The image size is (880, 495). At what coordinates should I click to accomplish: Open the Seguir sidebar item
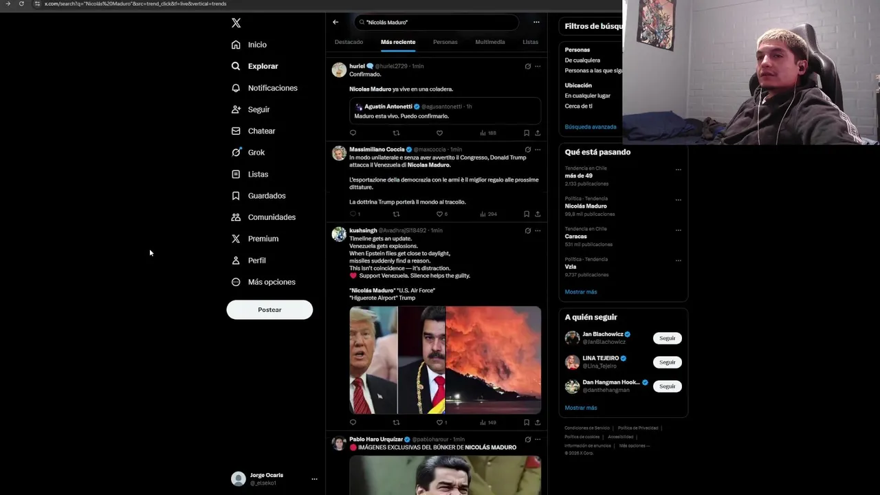tap(250, 109)
